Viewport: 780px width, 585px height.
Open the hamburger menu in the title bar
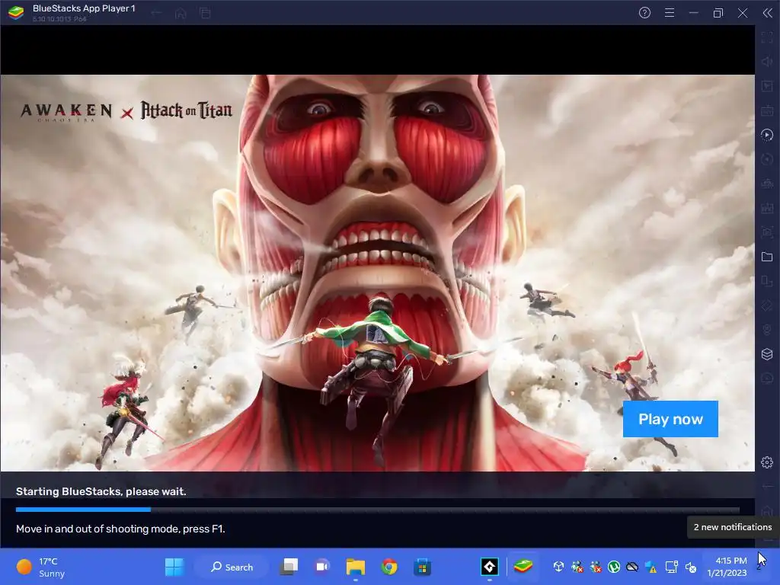[x=670, y=13]
